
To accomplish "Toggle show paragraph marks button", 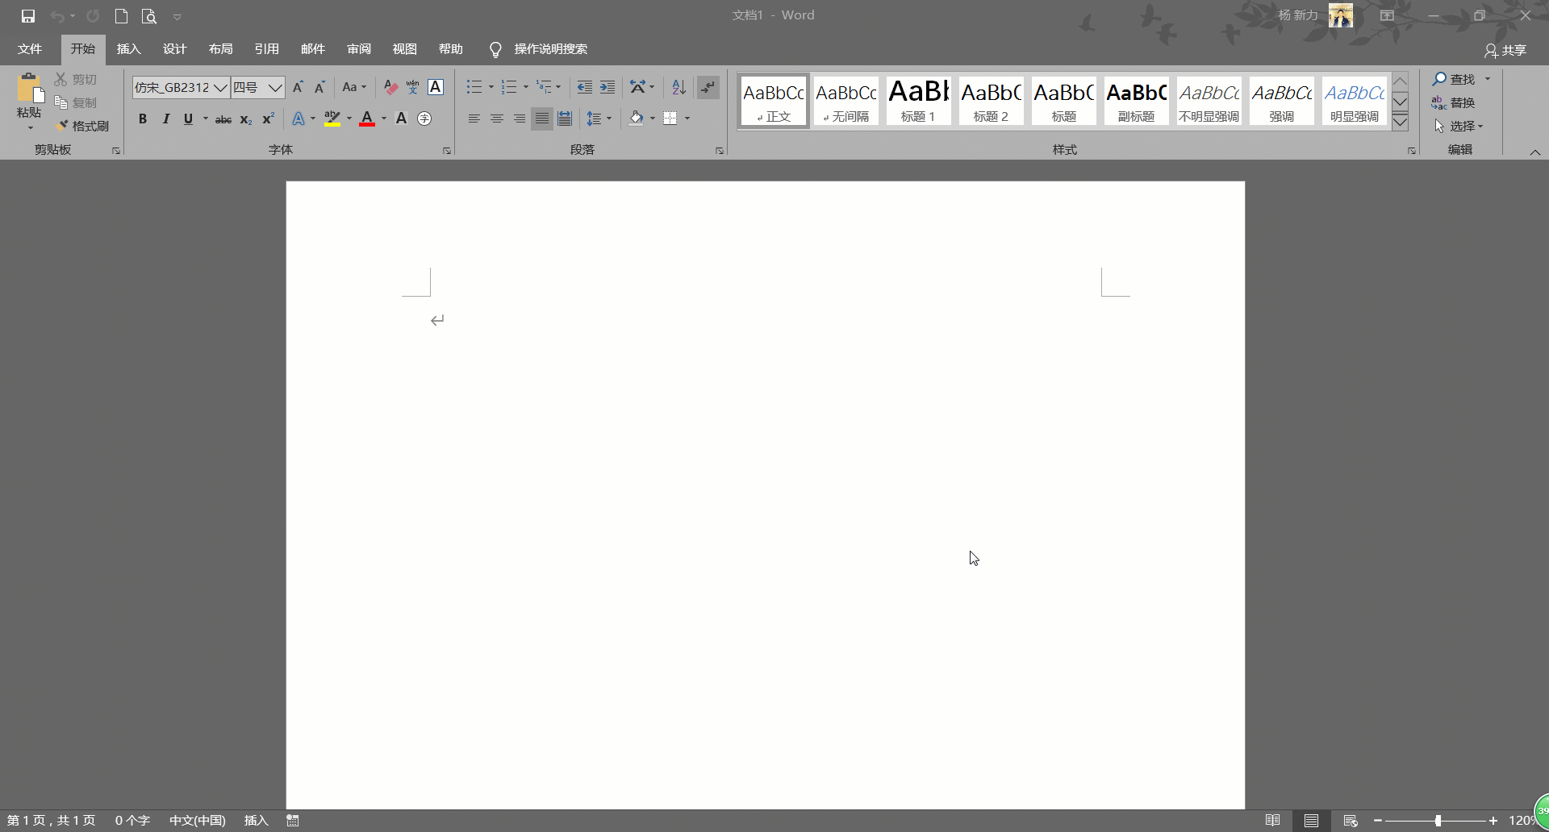I will (708, 87).
